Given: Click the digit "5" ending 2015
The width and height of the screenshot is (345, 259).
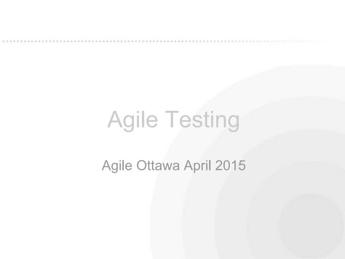Looking at the screenshot, I should click(x=242, y=166).
